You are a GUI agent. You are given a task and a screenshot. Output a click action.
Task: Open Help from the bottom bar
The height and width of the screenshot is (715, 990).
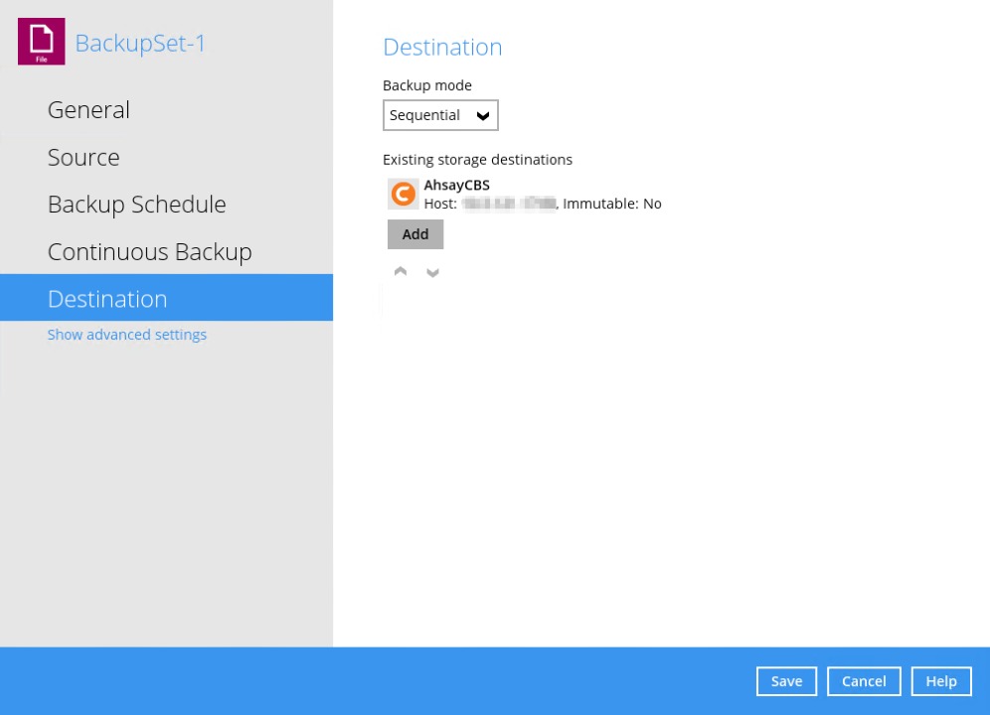point(940,681)
